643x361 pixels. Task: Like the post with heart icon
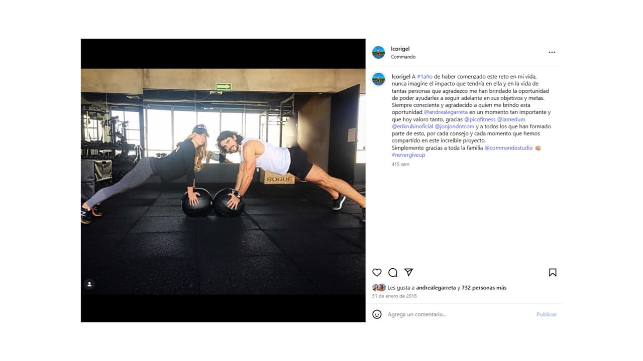coord(377,272)
